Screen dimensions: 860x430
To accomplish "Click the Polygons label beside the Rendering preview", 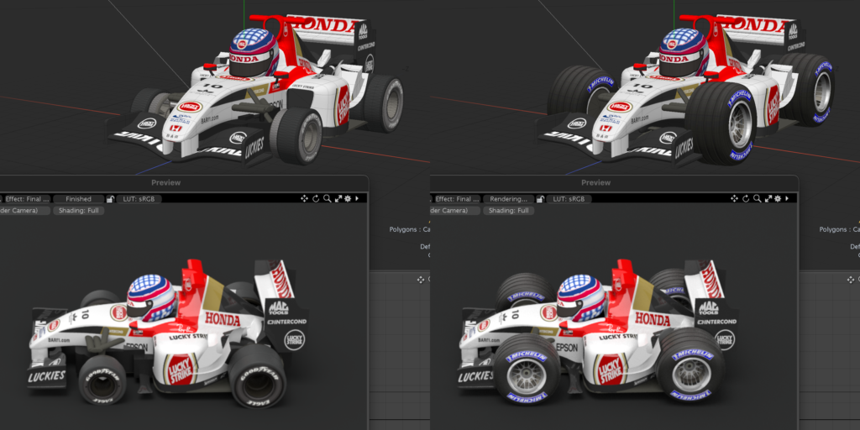I will [840, 230].
